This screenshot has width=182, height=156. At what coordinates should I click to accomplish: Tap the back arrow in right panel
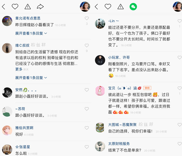[96, 7]
